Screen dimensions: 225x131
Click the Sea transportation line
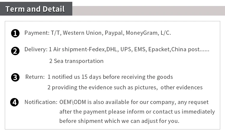[76, 61]
